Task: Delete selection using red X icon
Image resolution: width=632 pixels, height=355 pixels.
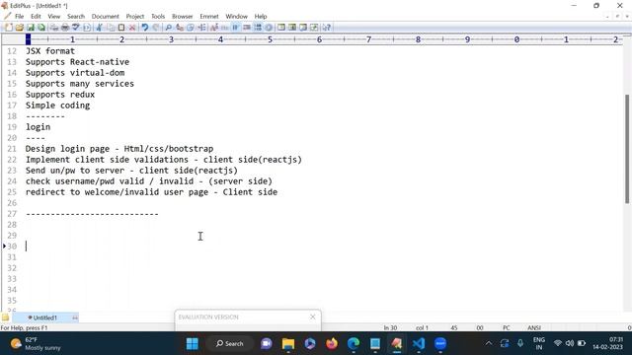Action: [131, 28]
